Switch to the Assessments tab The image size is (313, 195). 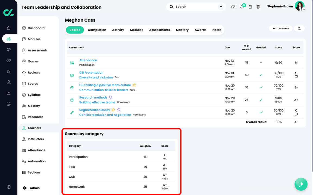(159, 30)
